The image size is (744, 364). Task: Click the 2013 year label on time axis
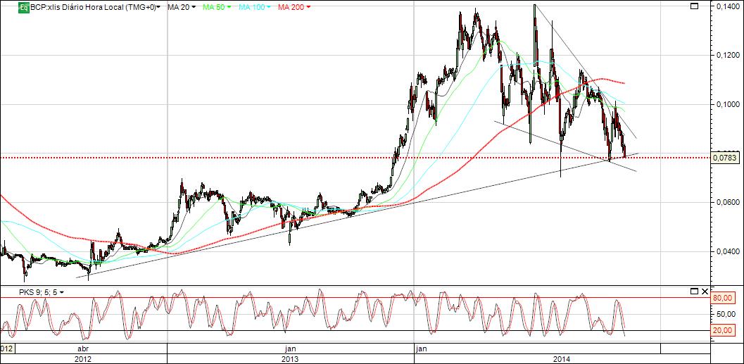click(291, 359)
